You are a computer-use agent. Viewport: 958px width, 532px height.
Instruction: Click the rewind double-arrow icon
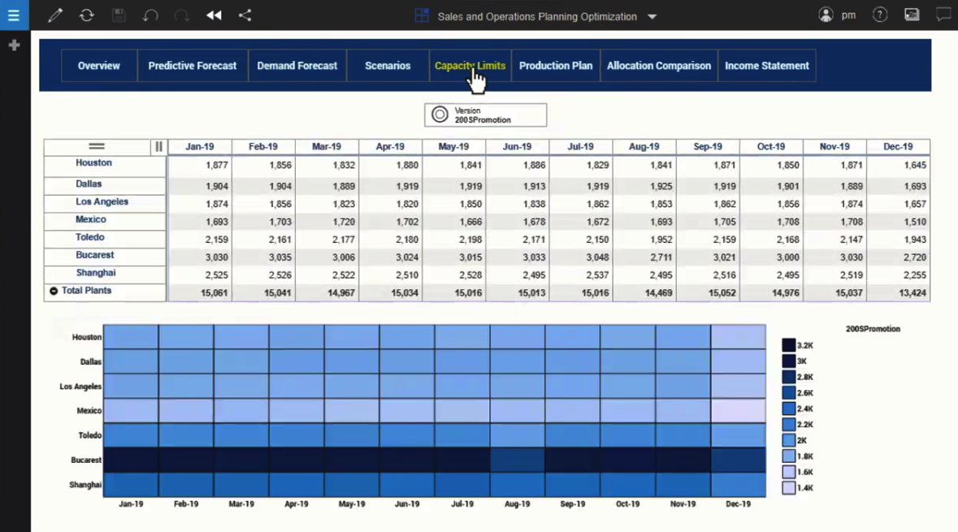pos(214,15)
